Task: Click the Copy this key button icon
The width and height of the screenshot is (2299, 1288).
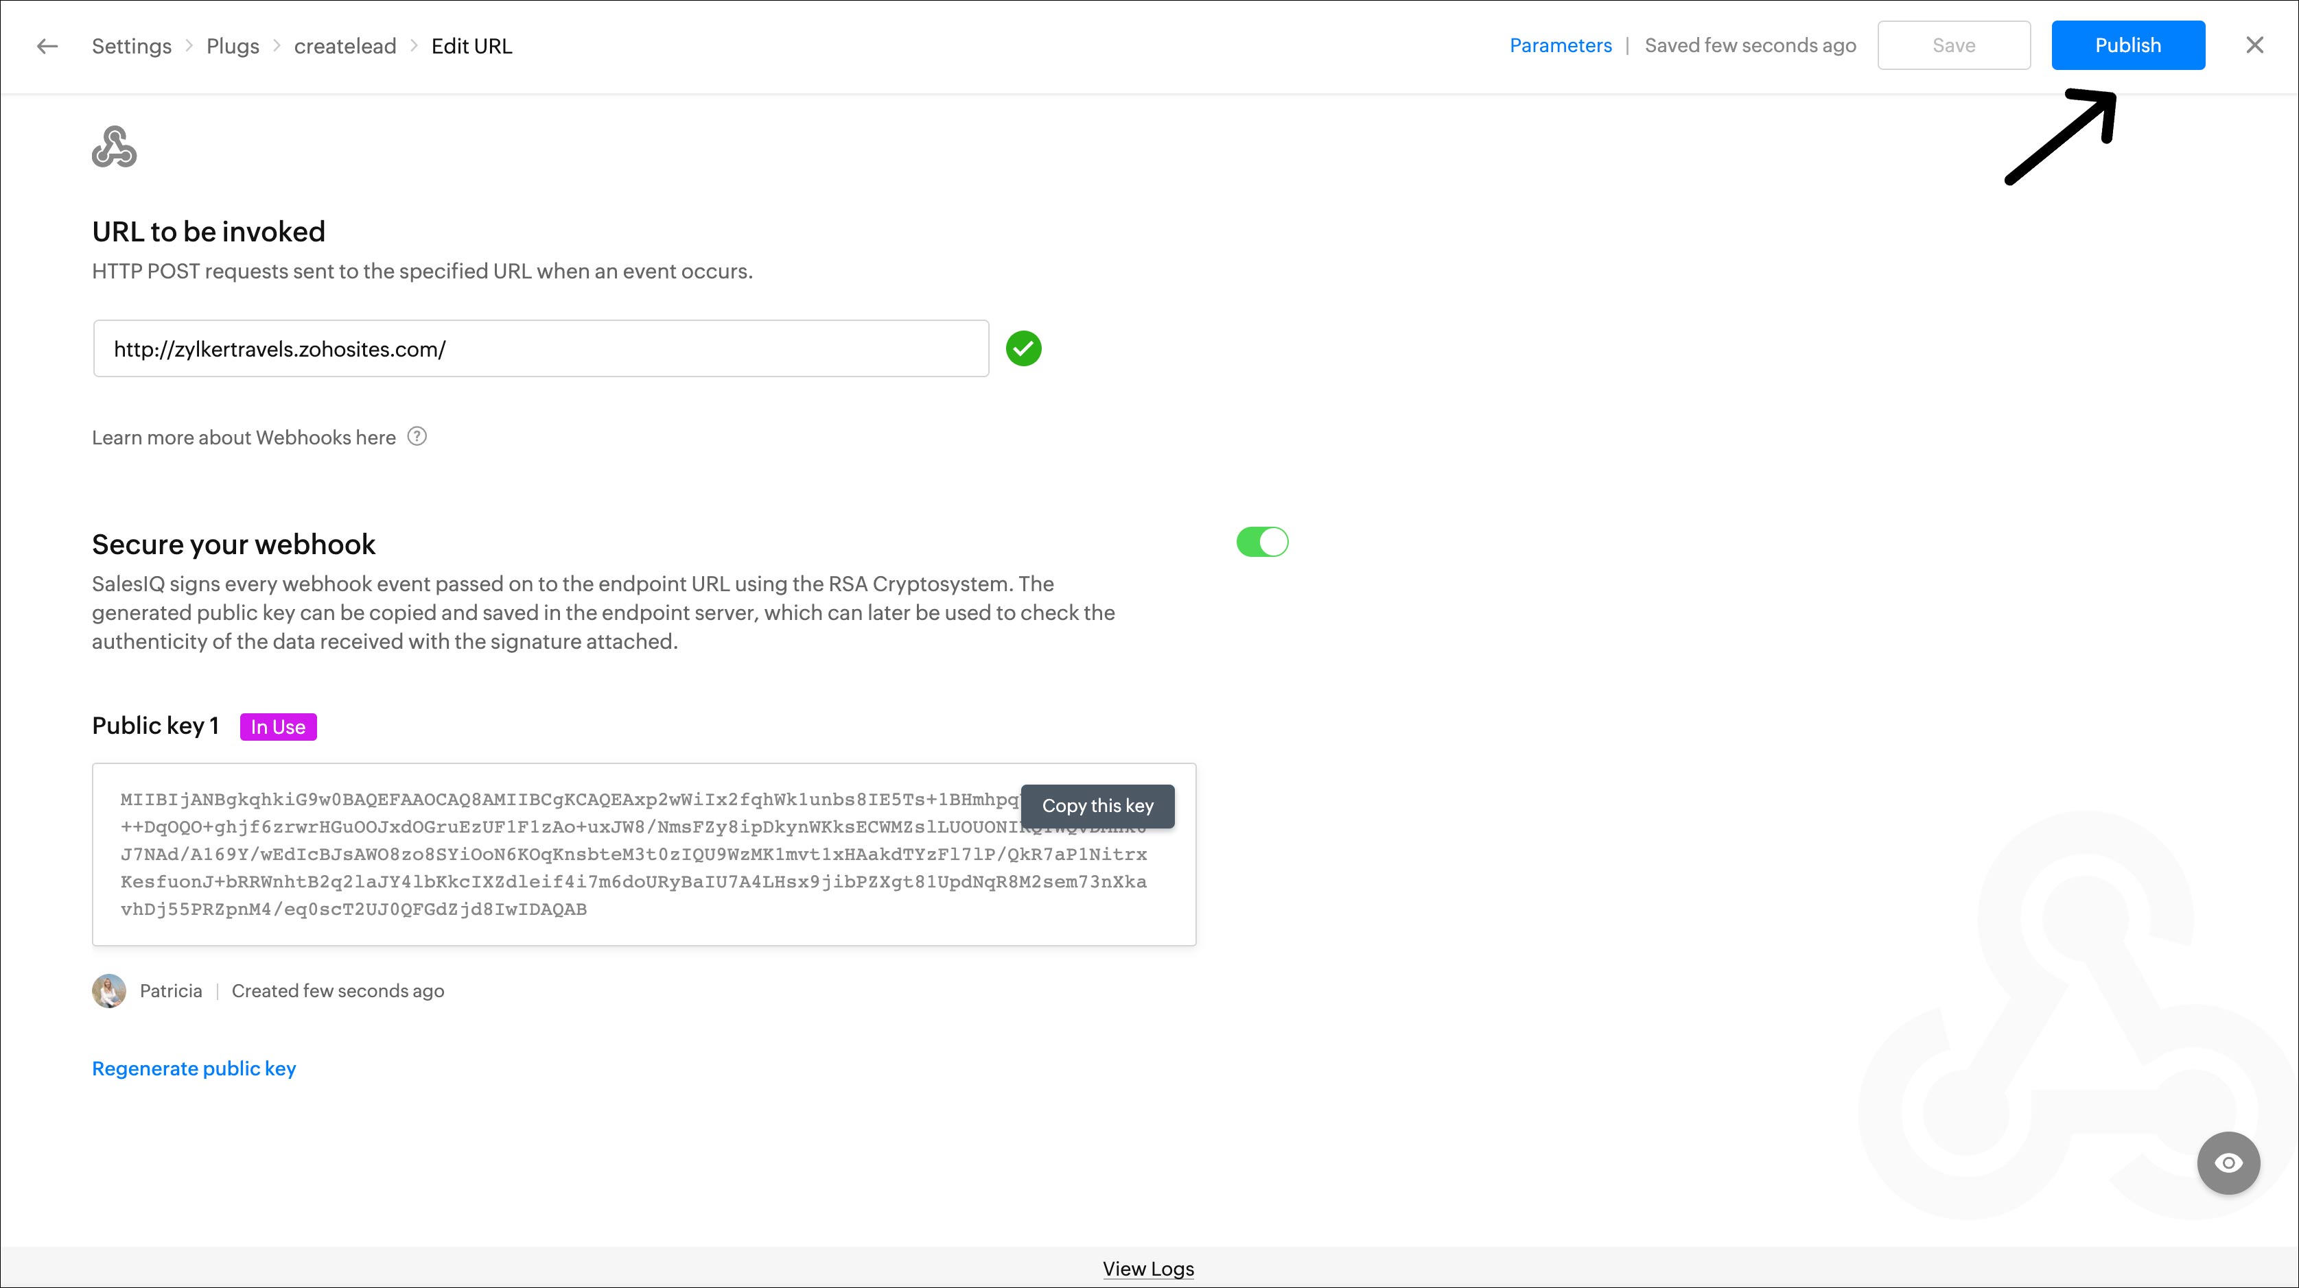Action: [1096, 805]
